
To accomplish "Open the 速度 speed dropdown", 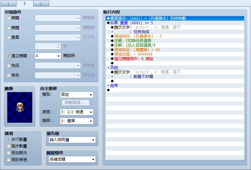I will click(x=76, y=112).
